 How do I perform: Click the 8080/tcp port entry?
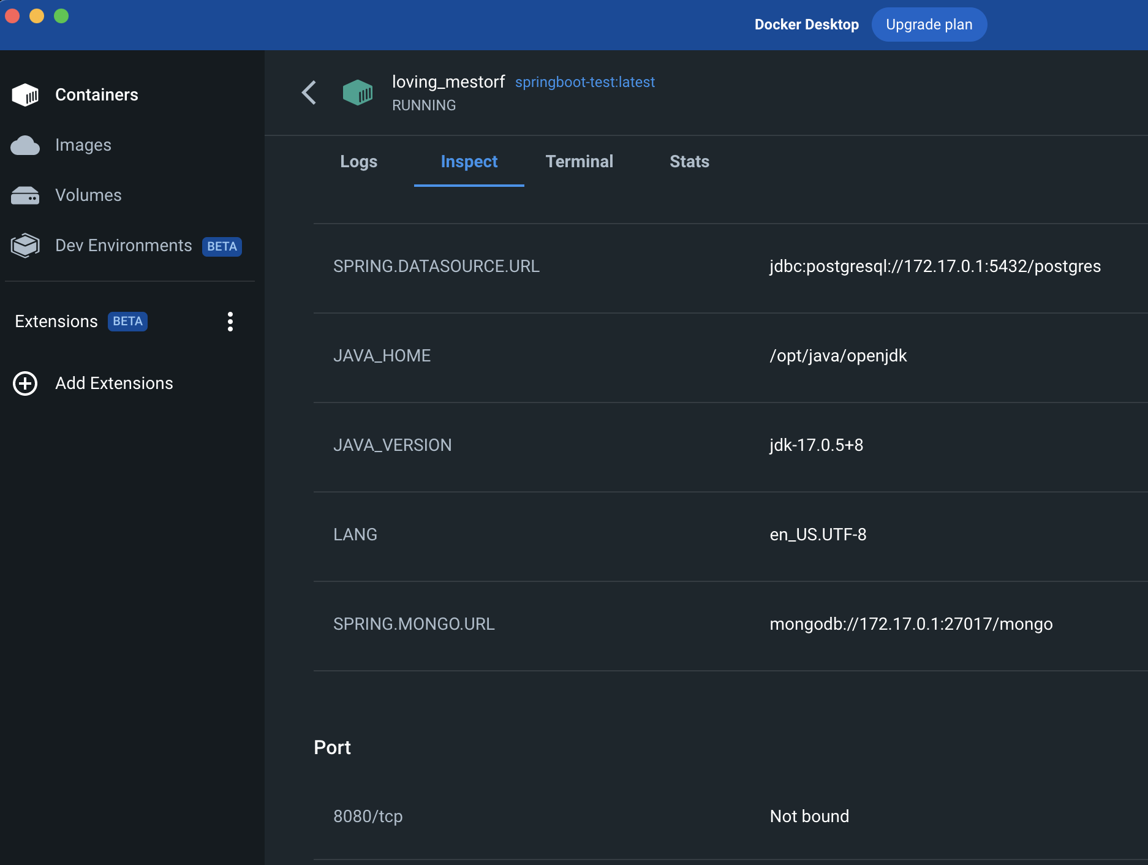point(368,817)
